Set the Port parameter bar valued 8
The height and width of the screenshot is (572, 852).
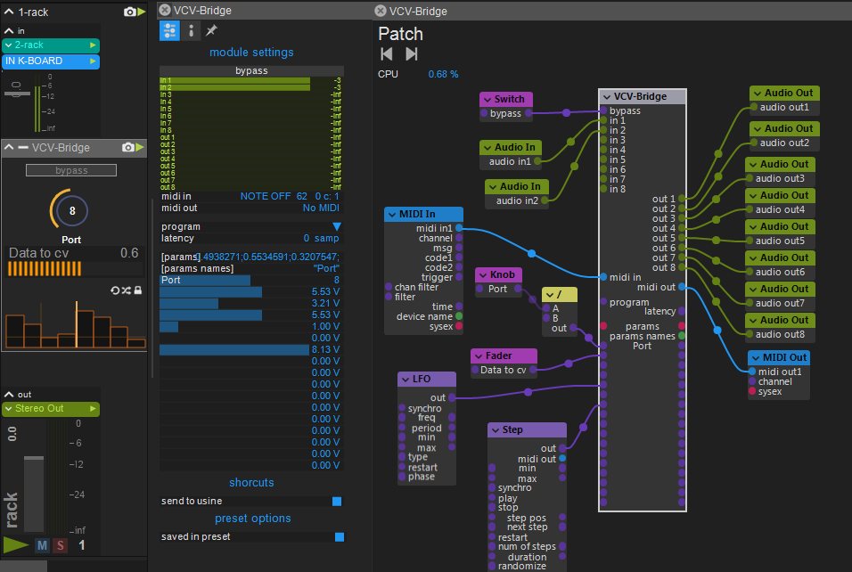251,281
